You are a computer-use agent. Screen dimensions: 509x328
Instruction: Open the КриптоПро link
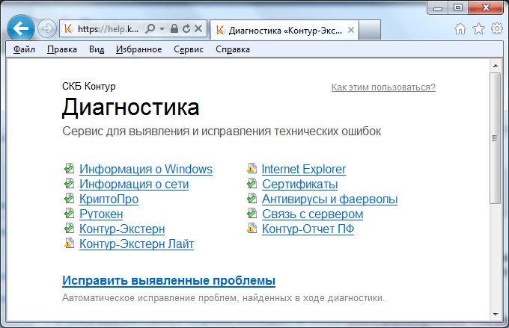pyautogui.click(x=109, y=199)
